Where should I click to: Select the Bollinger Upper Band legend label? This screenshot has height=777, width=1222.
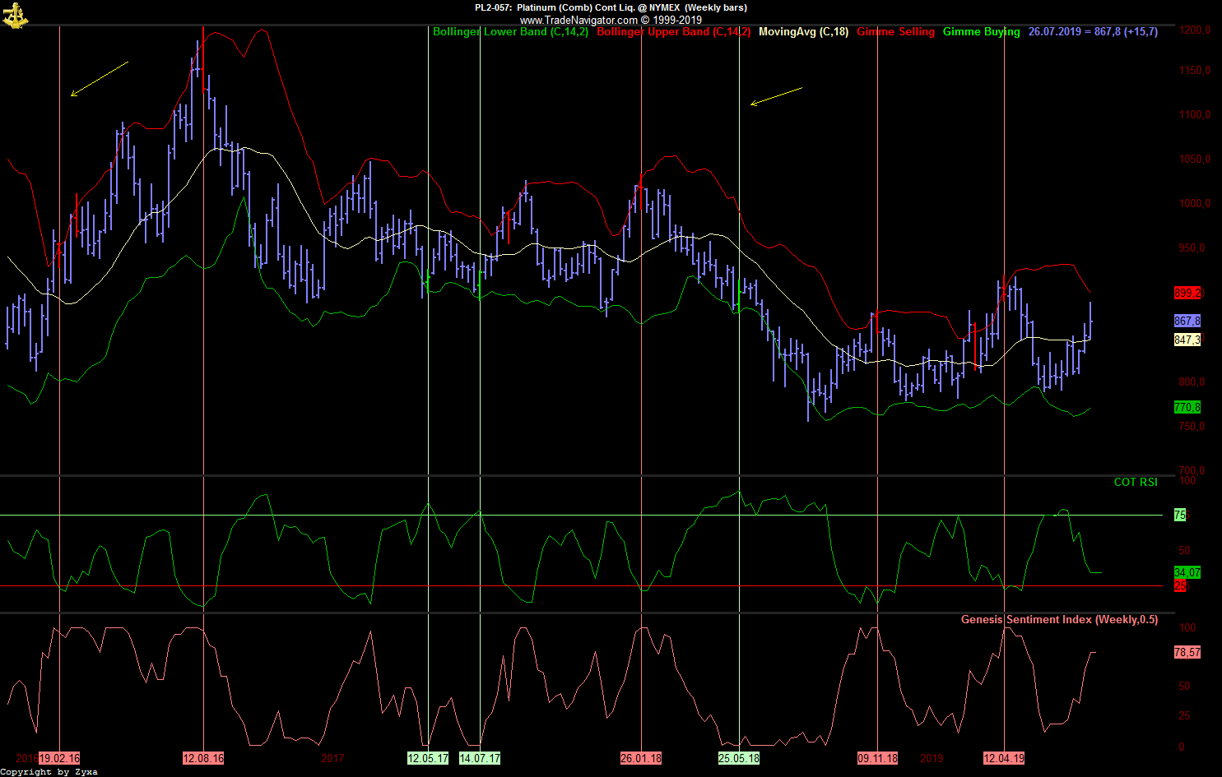pos(673,32)
